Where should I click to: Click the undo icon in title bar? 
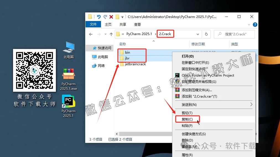point(99,17)
